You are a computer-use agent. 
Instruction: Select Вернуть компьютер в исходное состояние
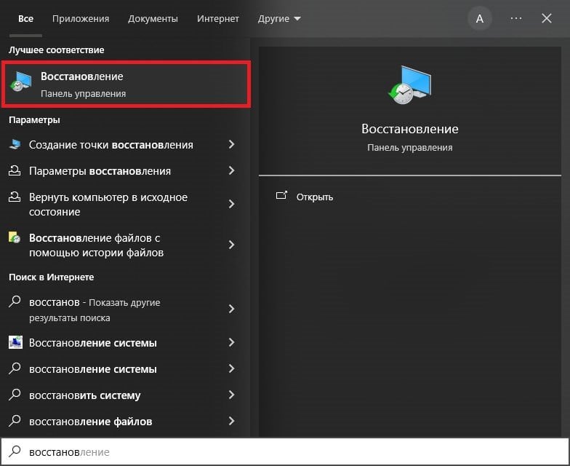[x=108, y=204]
